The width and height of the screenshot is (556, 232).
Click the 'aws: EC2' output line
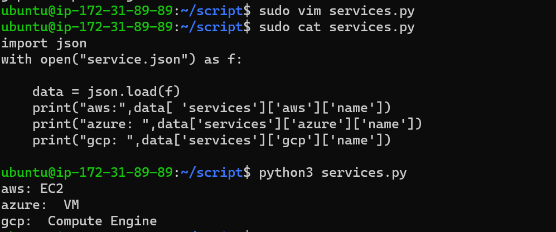(x=32, y=188)
